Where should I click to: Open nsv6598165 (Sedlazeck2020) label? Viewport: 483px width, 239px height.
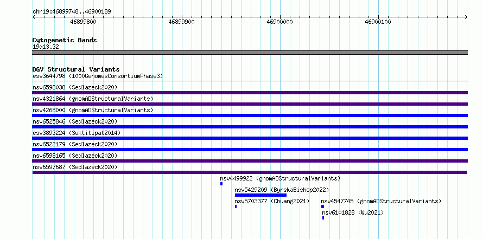click(75, 156)
